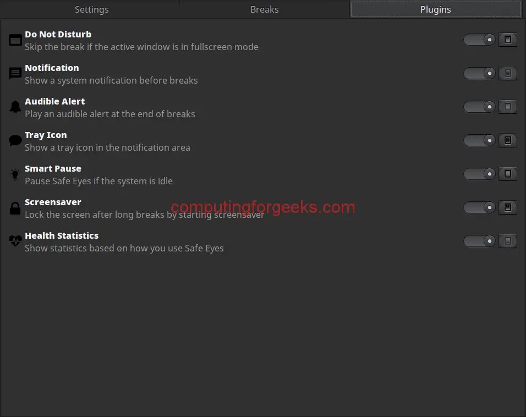Select the Plugins tab

435,9
